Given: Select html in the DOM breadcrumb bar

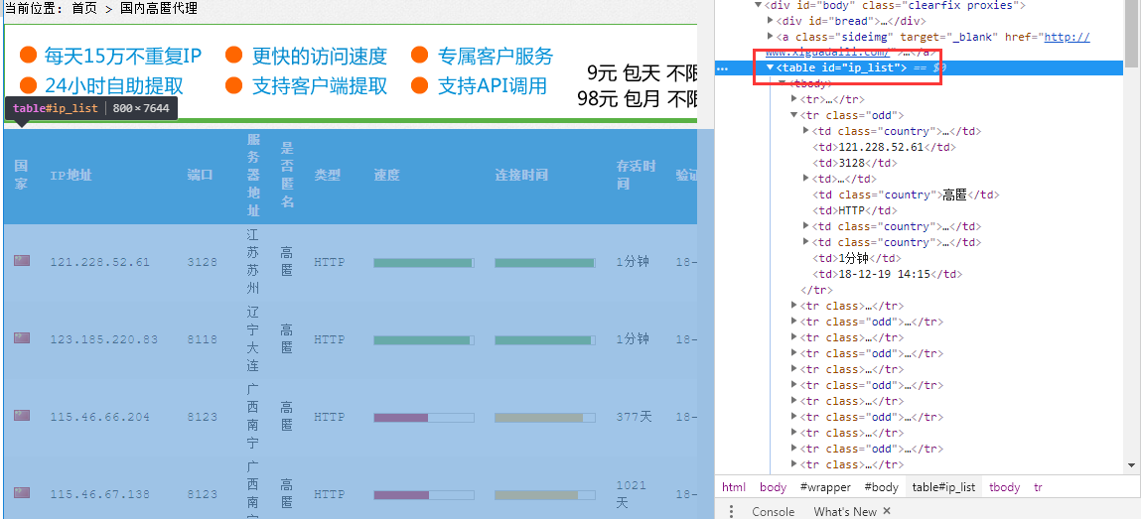Looking at the screenshot, I should pyautogui.click(x=734, y=487).
